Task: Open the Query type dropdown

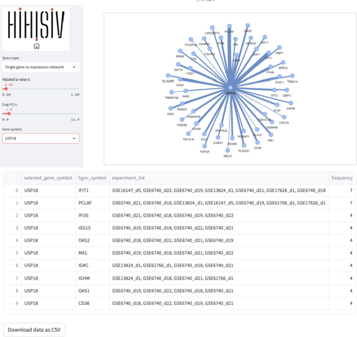Action: point(41,67)
